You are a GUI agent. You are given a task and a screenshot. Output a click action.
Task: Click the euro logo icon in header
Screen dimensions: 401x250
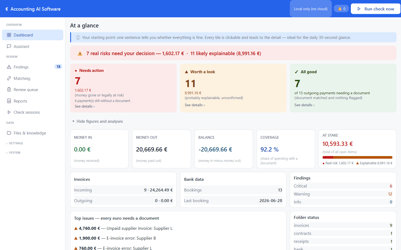point(7,9)
